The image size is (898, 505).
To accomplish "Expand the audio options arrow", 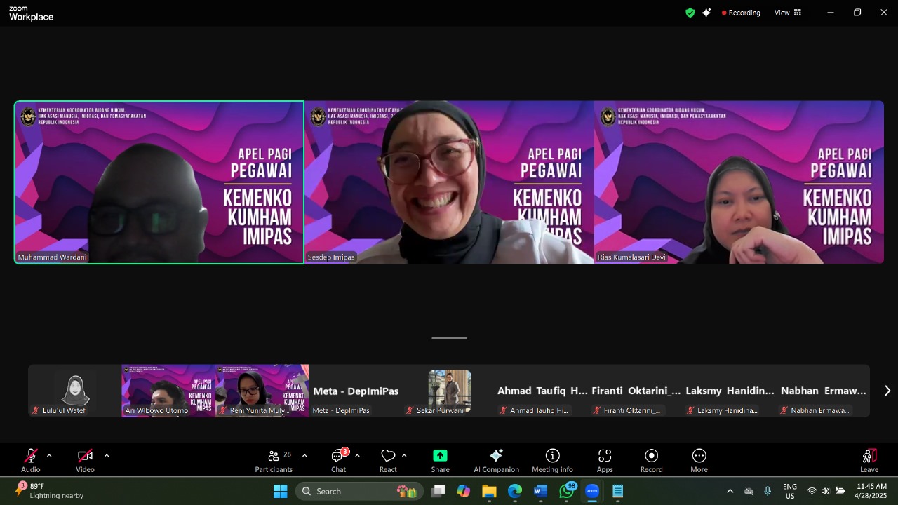I will pos(49,456).
